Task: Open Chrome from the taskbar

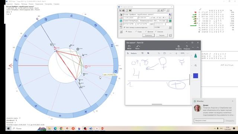Action: (x=61, y=128)
